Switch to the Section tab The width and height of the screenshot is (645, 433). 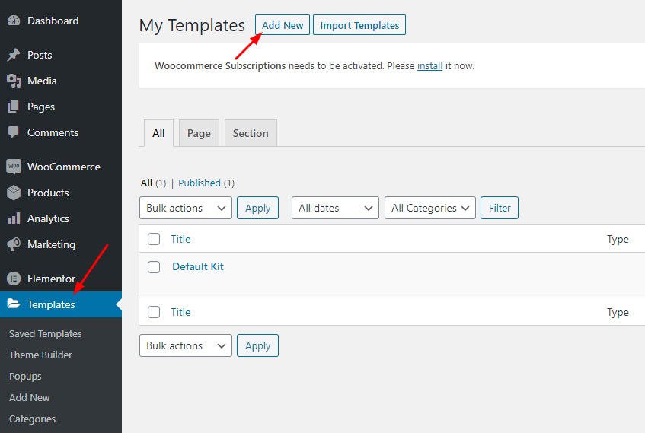point(251,133)
